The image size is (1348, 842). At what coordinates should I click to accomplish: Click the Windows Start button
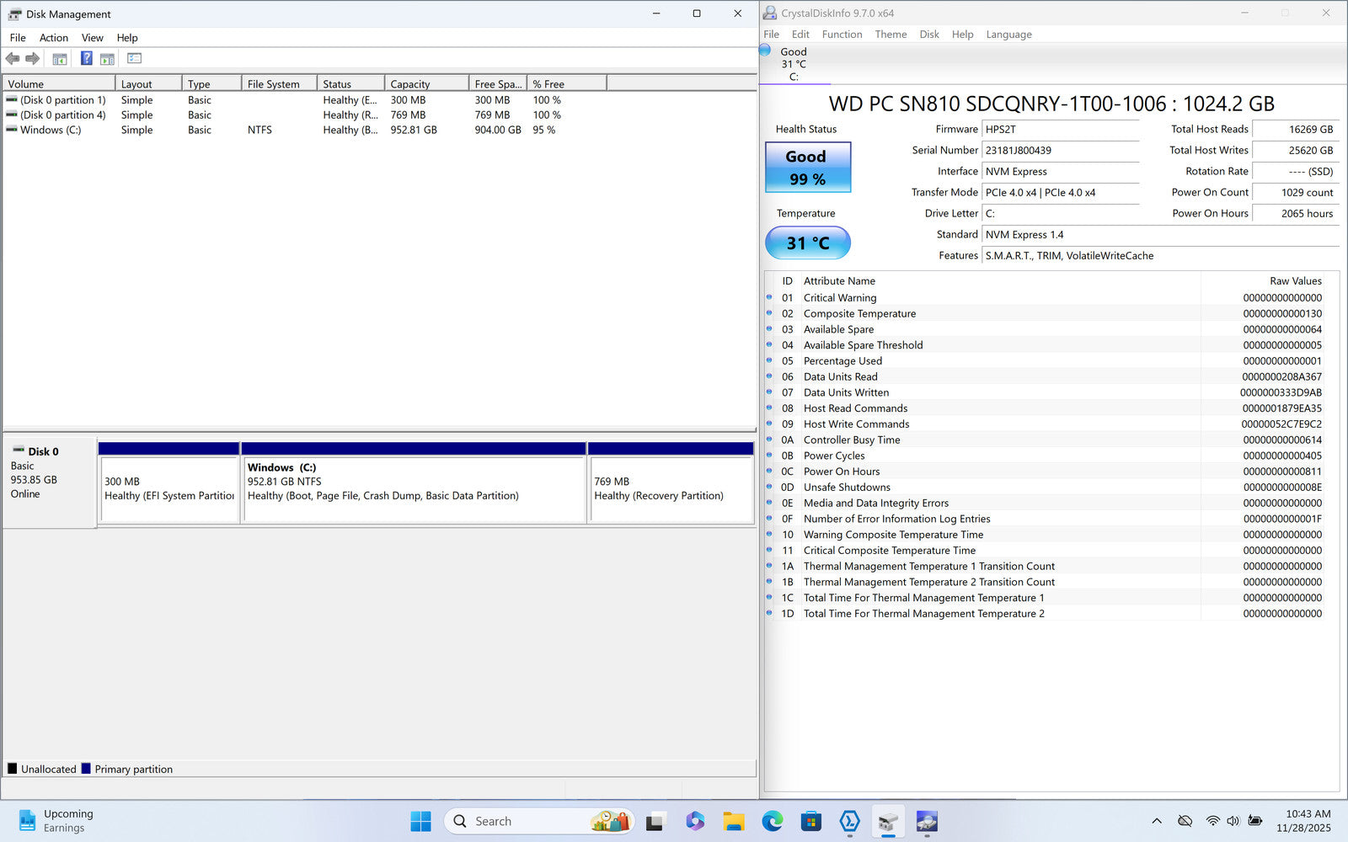pyautogui.click(x=420, y=821)
